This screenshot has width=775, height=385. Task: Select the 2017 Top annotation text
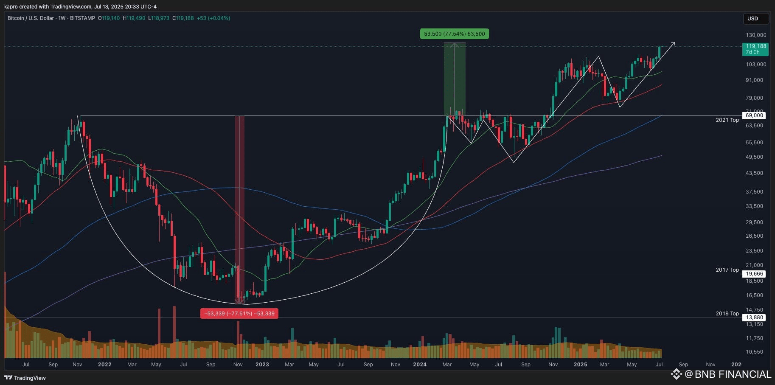[x=727, y=270]
